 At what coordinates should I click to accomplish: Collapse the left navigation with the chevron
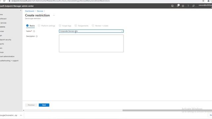point(21,10)
